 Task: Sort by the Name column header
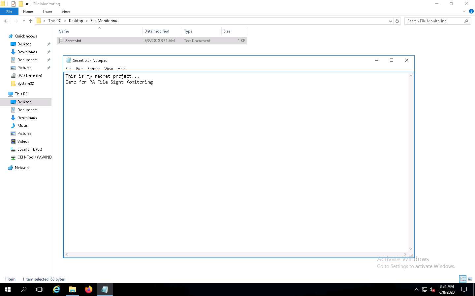point(99,31)
